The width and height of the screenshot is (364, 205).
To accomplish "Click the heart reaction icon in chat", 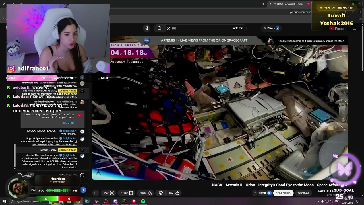I will pos(20,175).
